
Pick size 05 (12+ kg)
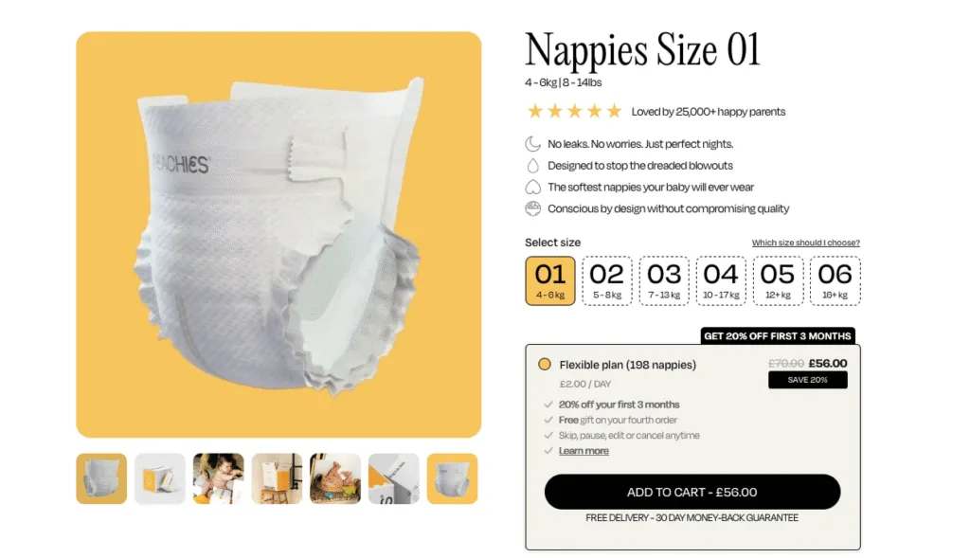click(x=778, y=280)
